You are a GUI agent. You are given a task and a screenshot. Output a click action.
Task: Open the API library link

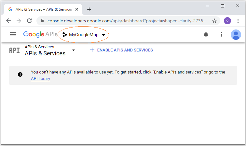(x=40, y=79)
